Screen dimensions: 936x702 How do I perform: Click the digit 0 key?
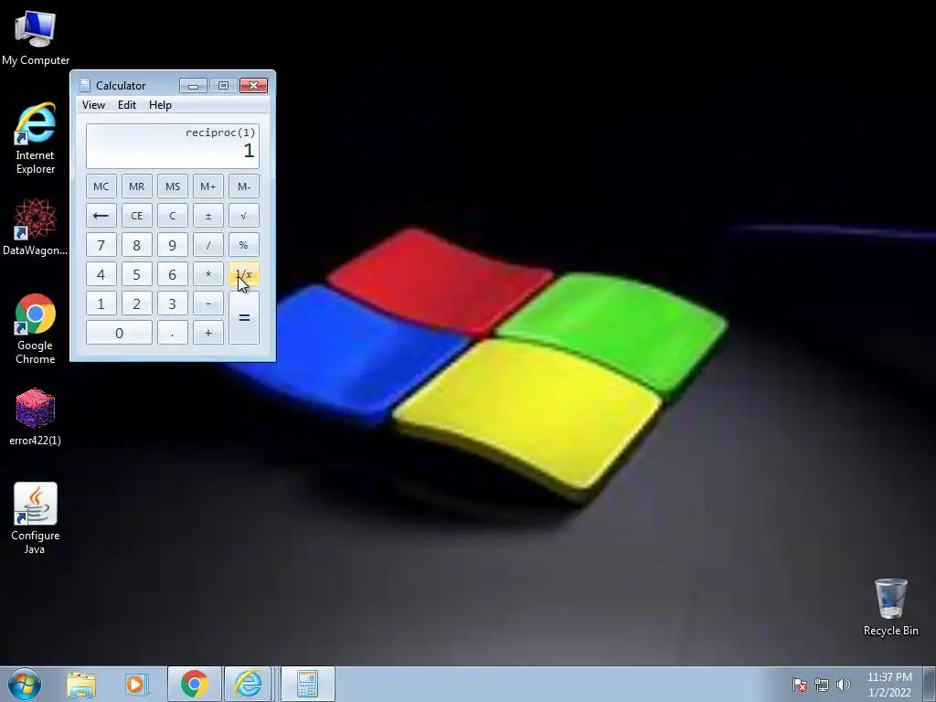pyautogui.click(x=119, y=333)
